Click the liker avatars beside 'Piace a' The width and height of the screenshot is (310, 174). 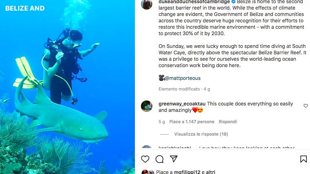pyautogui.click(x=148, y=172)
